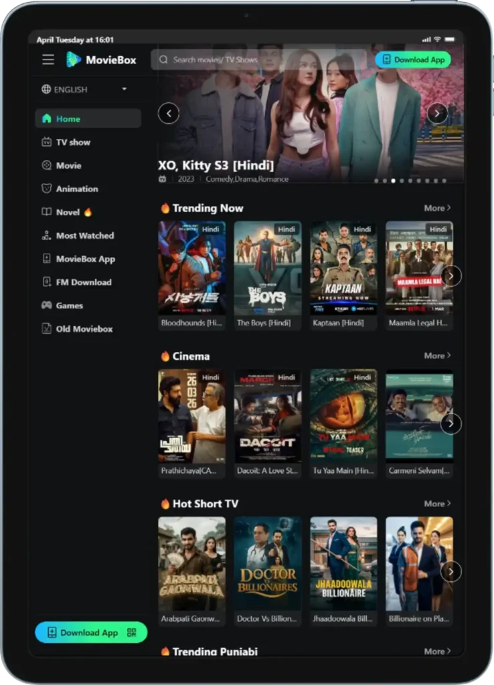Show next items in Hot Short TV row
494x685 pixels.
click(450, 571)
